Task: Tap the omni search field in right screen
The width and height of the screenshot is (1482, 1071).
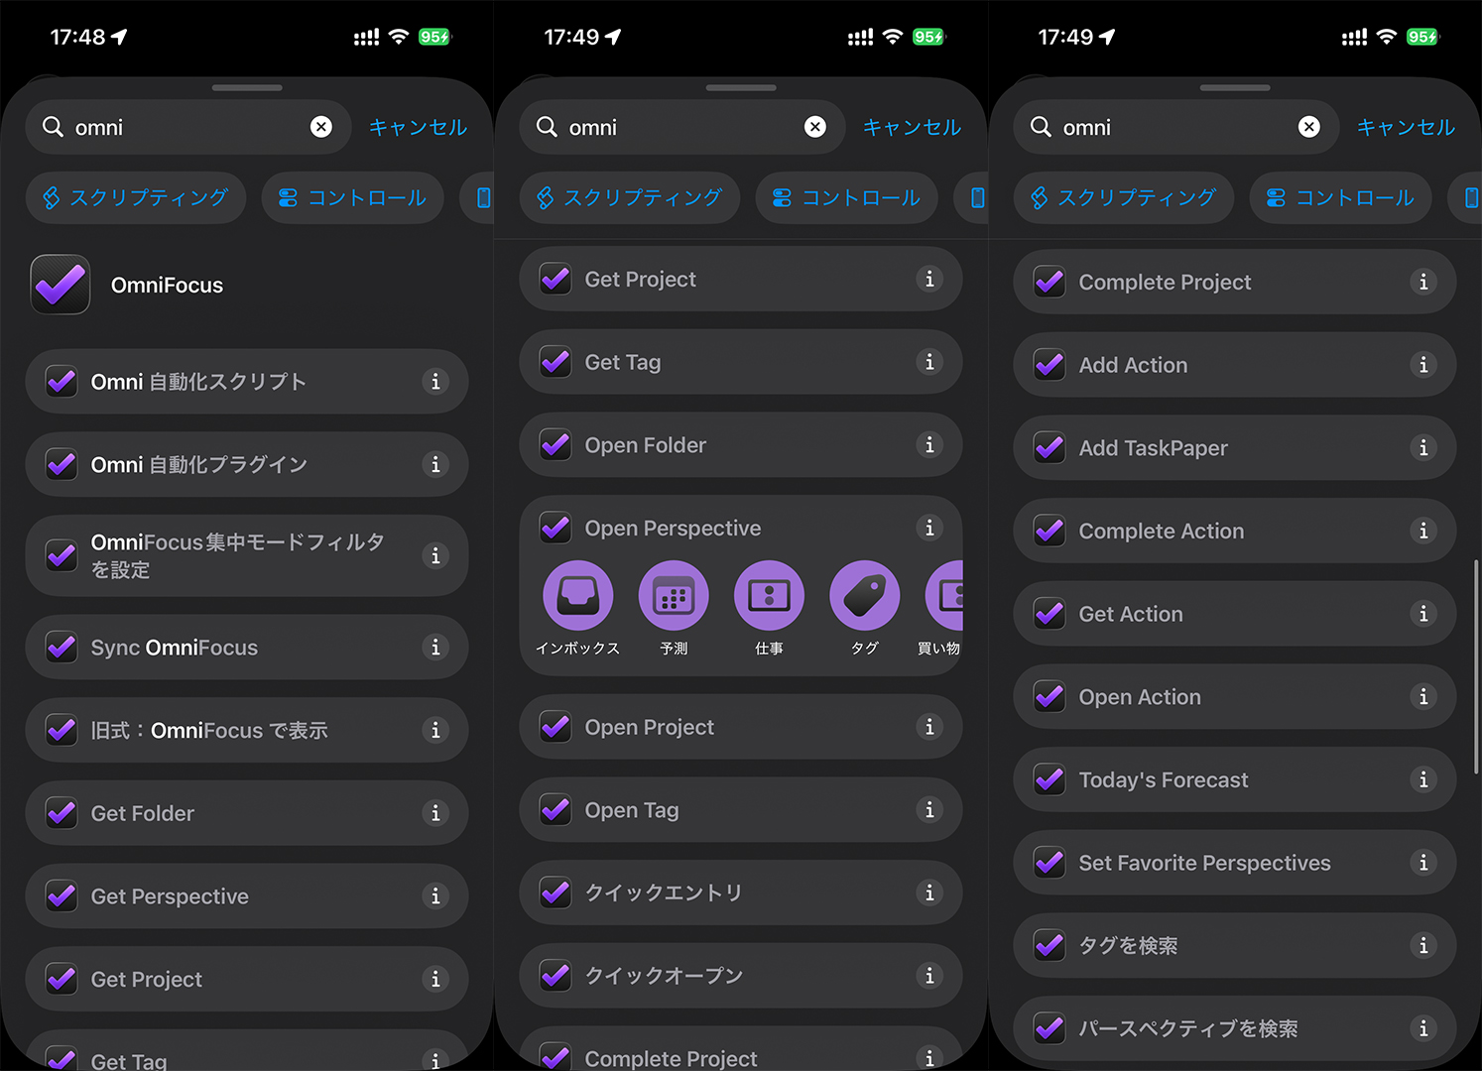Action: (x=1176, y=127)
